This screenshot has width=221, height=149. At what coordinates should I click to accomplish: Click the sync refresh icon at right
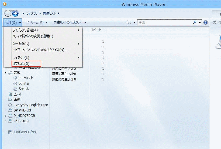click(215, 22)
